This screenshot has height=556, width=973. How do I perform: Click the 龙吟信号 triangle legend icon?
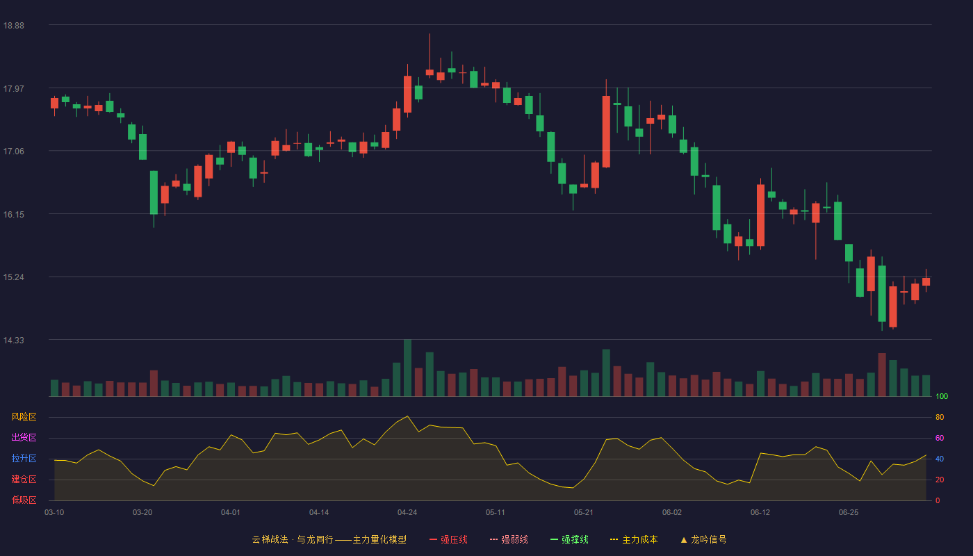point(684,539)
